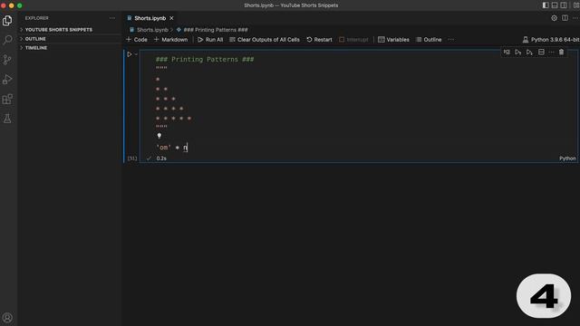
Task: Open the Explorer view in activity bar
Action: (x=7, y=21)
